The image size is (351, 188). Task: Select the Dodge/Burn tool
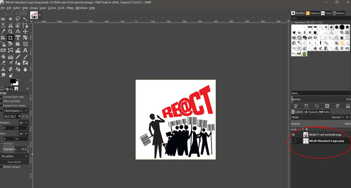click(x=11, y=75)
